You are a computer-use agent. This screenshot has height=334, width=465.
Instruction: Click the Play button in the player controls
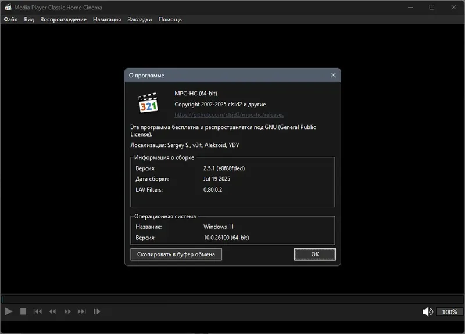[x=9, y=311]
